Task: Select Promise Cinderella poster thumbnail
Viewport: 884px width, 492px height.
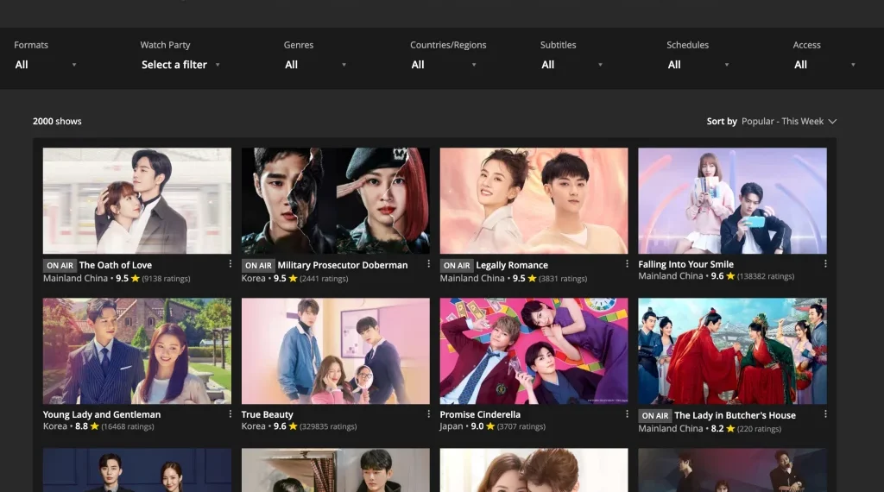Action: click(534, 350)
